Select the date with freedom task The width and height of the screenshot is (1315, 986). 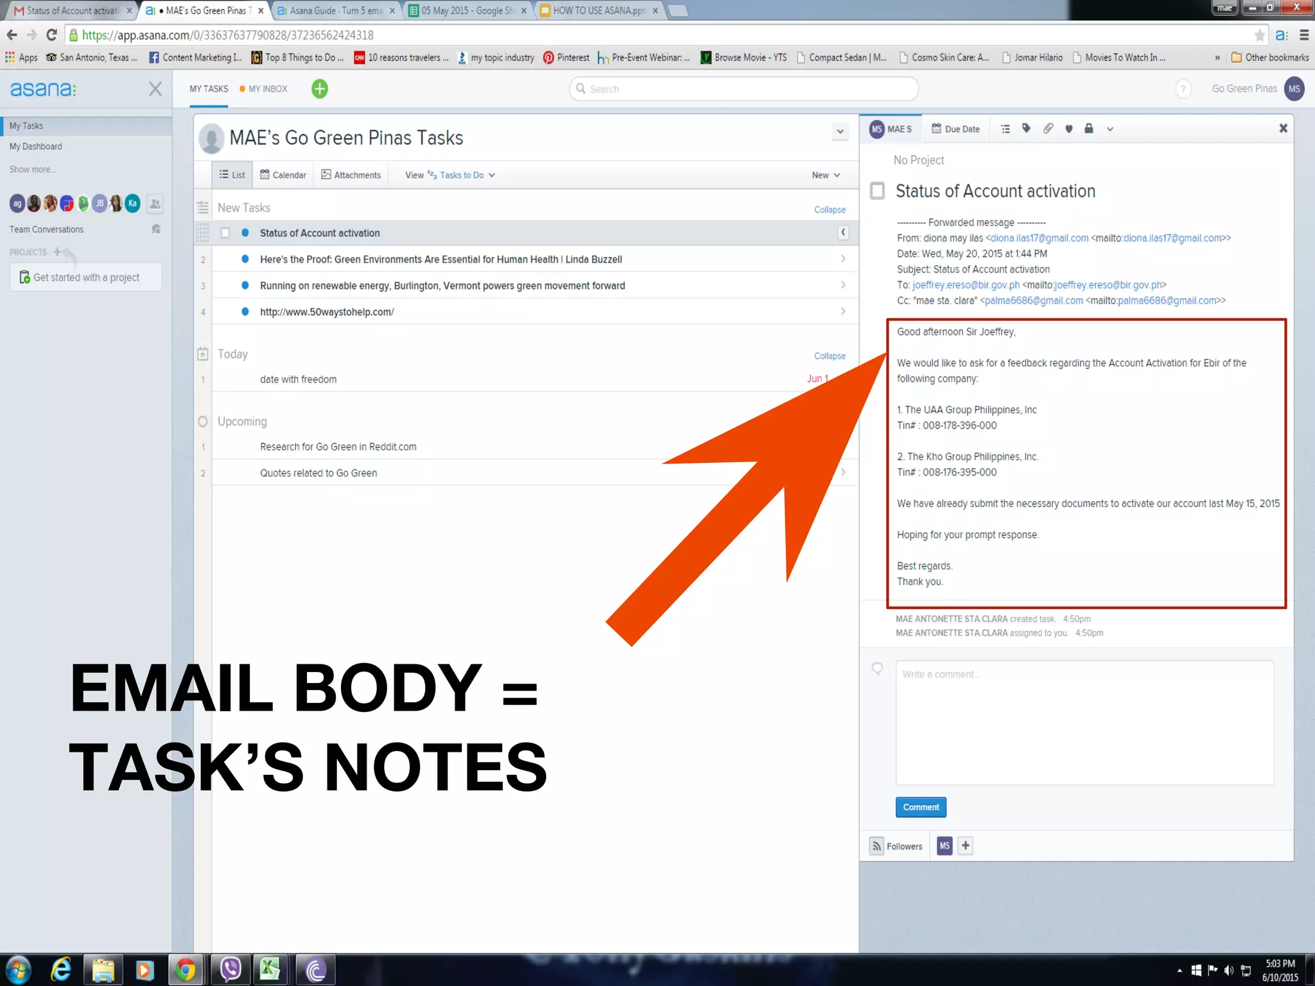(298, 379)
